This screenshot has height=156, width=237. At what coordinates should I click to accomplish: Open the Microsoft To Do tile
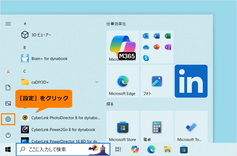(191, 127)
